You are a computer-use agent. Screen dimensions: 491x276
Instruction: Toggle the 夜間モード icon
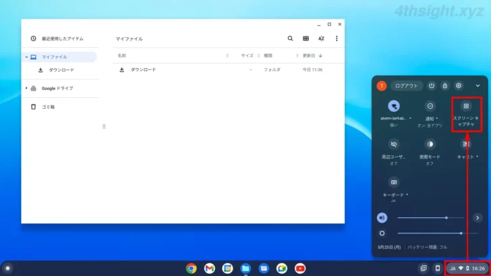tap(430, 144)
